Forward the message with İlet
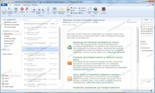 pos(43,10)
